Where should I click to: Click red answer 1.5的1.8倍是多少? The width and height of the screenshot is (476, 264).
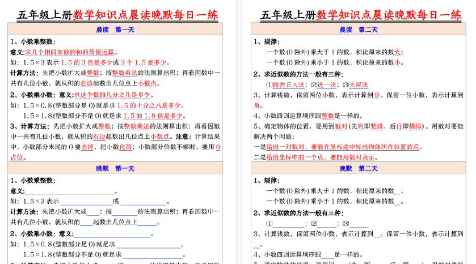click(153, 116)
